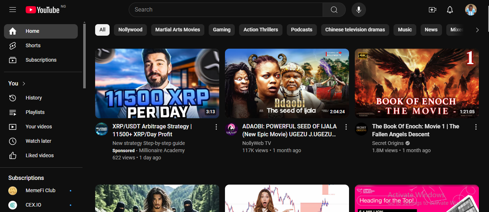The height and width of the screenshot is (212, 489).
Task: Open ADAOBI: POWERFUL SEED OF IJALA title
Action: coord(290,131)
